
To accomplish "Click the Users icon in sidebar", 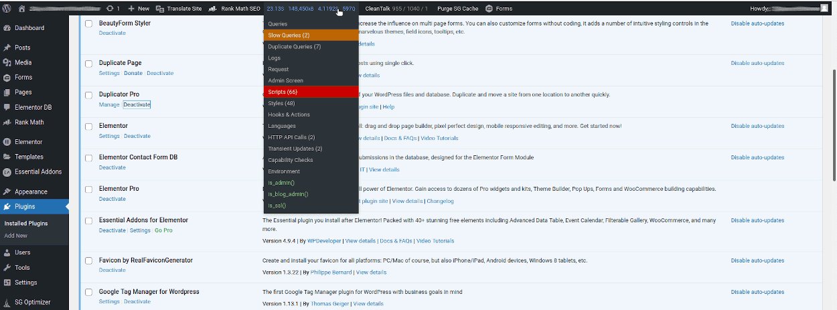I will [7, 252].
